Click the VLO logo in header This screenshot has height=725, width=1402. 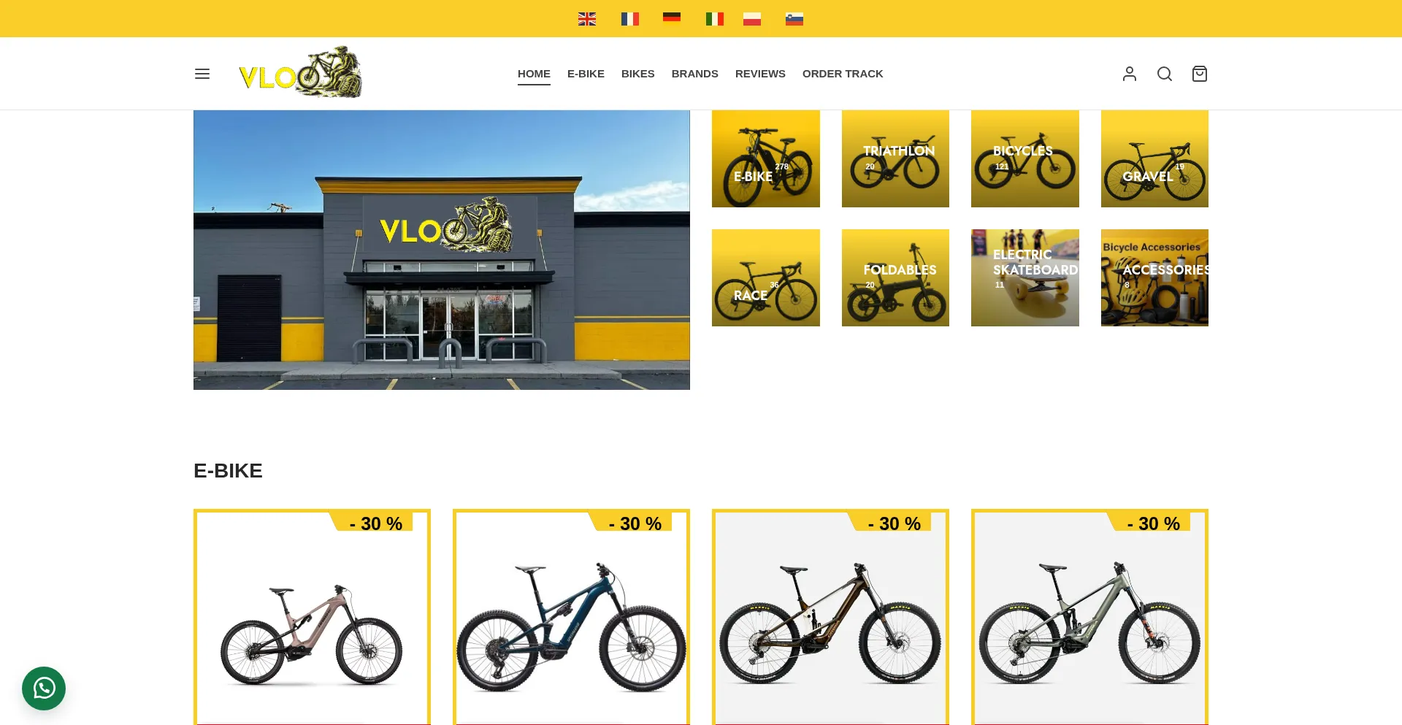300,73
